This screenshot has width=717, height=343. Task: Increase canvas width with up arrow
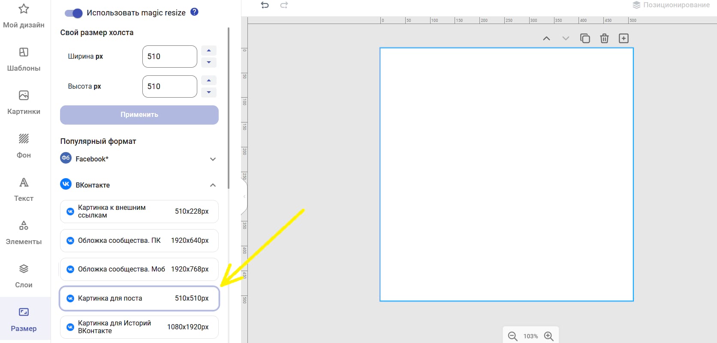(x=209, y=51)
